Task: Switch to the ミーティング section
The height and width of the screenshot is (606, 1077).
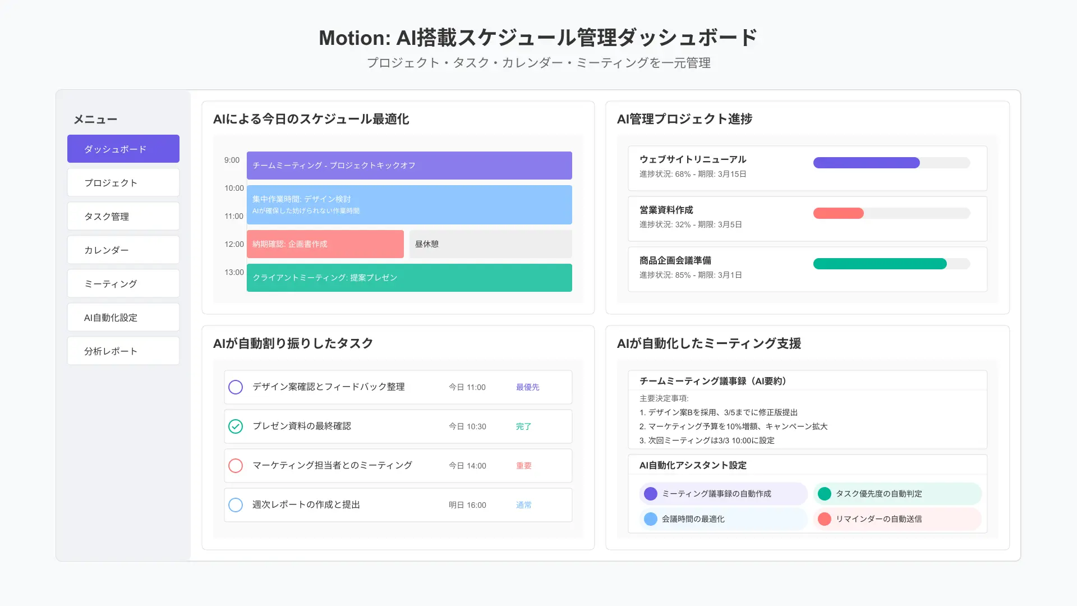Action: (x=123, y=283)
